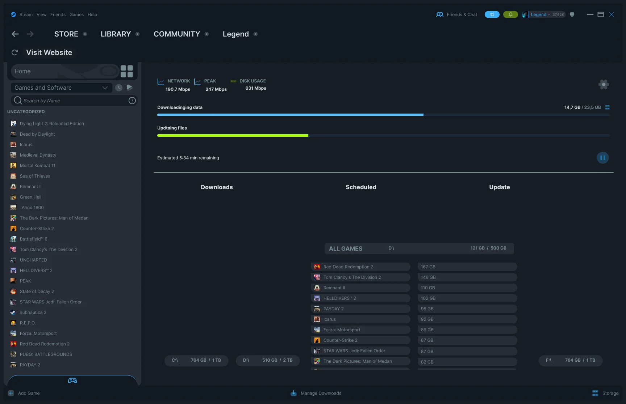
Task: Click the Steam logo icon
Action: pos(13,14)
